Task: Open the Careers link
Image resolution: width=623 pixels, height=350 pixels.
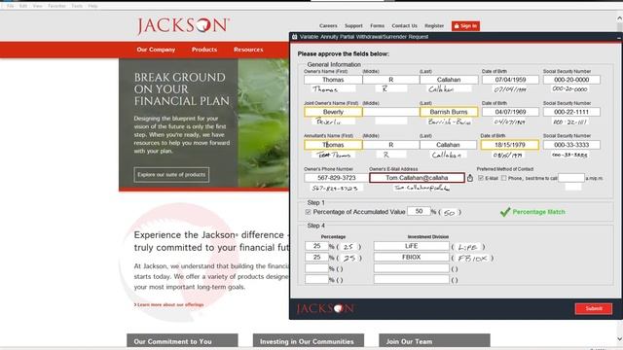Action: pyautogui.click(x=328, y=26)
